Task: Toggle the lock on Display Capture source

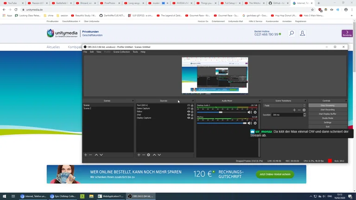Action: click(192, 118)
